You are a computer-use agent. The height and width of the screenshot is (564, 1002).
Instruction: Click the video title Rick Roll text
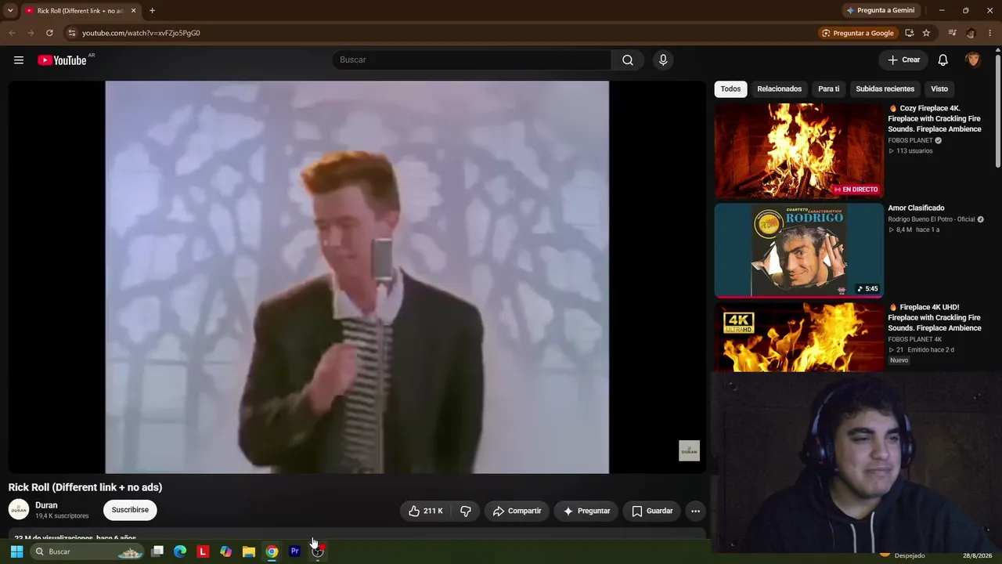[x=85, y=487]
